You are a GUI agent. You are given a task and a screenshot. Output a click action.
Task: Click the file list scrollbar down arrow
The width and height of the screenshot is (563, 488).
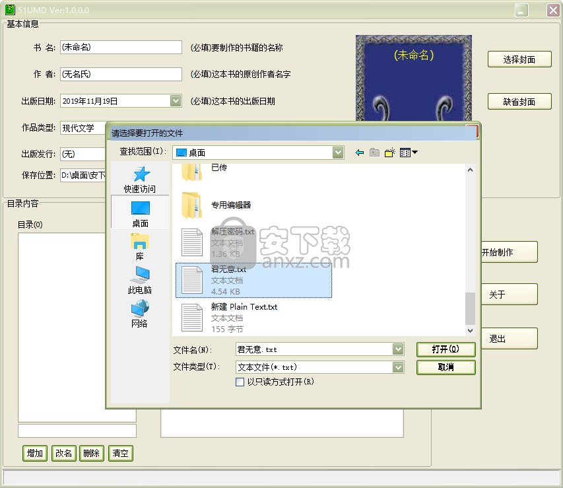click(470, 330)
